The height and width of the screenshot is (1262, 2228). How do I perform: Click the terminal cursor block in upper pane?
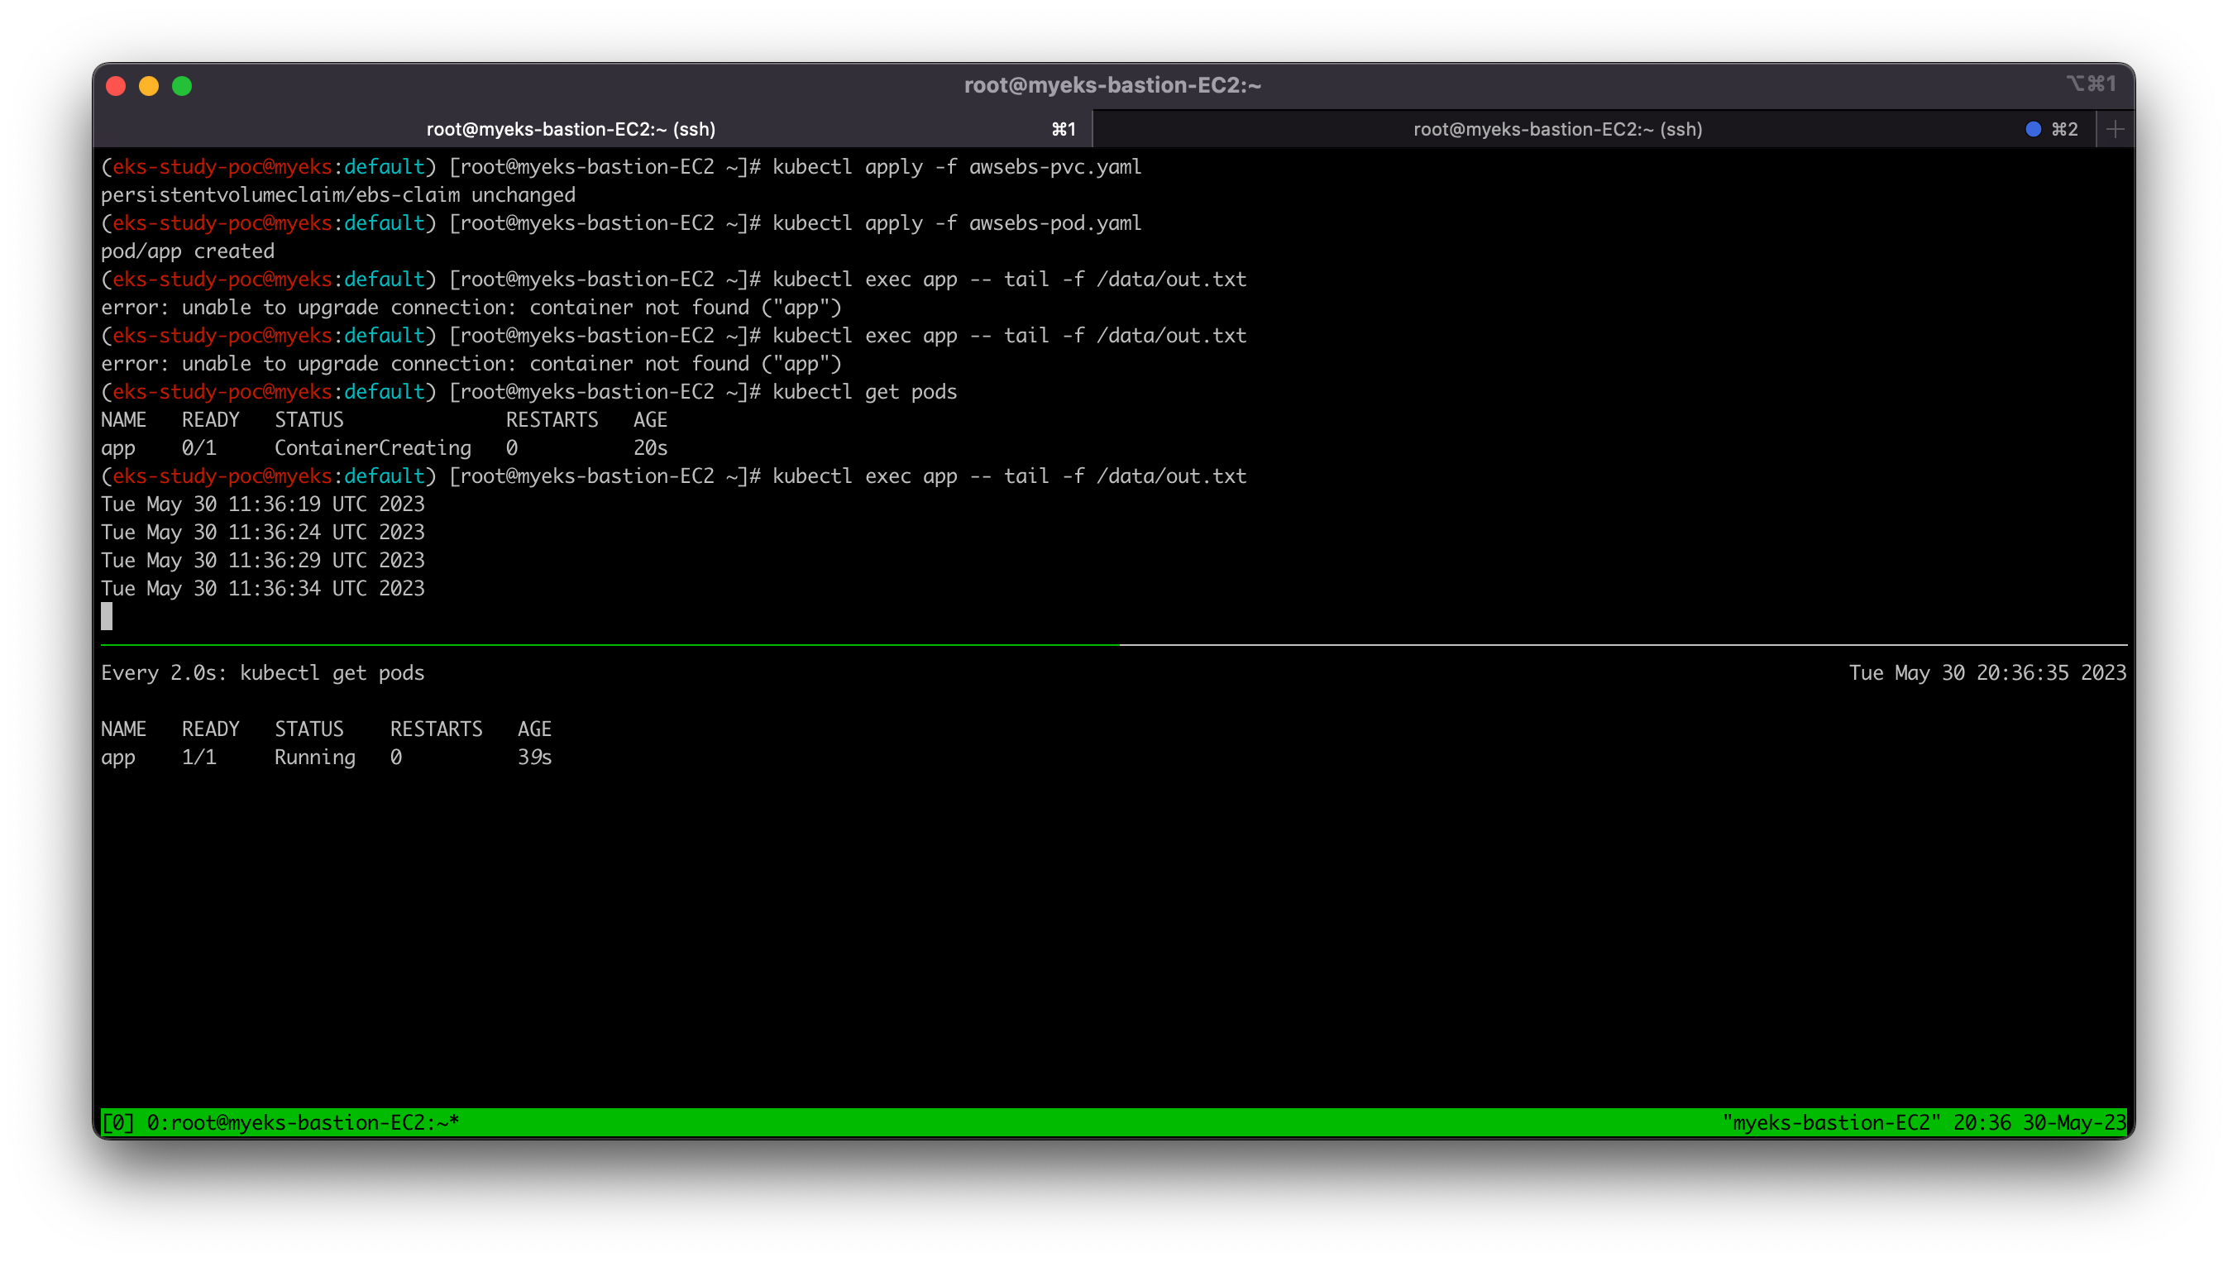pos(107,616)
